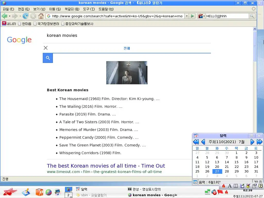Select day 31 in the calendar
The image size is (264, 198).
click(x=256, y=171)
